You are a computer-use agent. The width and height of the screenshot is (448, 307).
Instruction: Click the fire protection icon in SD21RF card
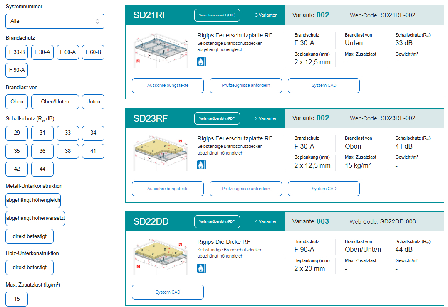coord(202,62)
